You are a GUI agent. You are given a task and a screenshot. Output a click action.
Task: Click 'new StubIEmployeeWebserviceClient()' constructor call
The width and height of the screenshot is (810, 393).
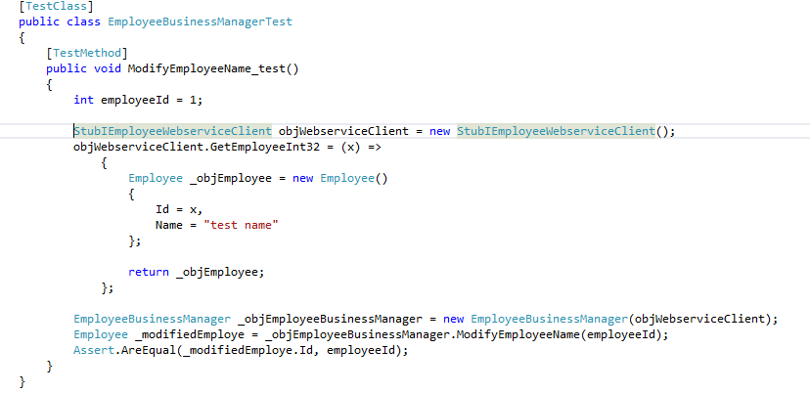[552, 131]
